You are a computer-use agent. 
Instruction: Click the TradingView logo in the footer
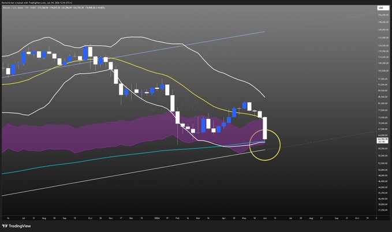(17, 226)
